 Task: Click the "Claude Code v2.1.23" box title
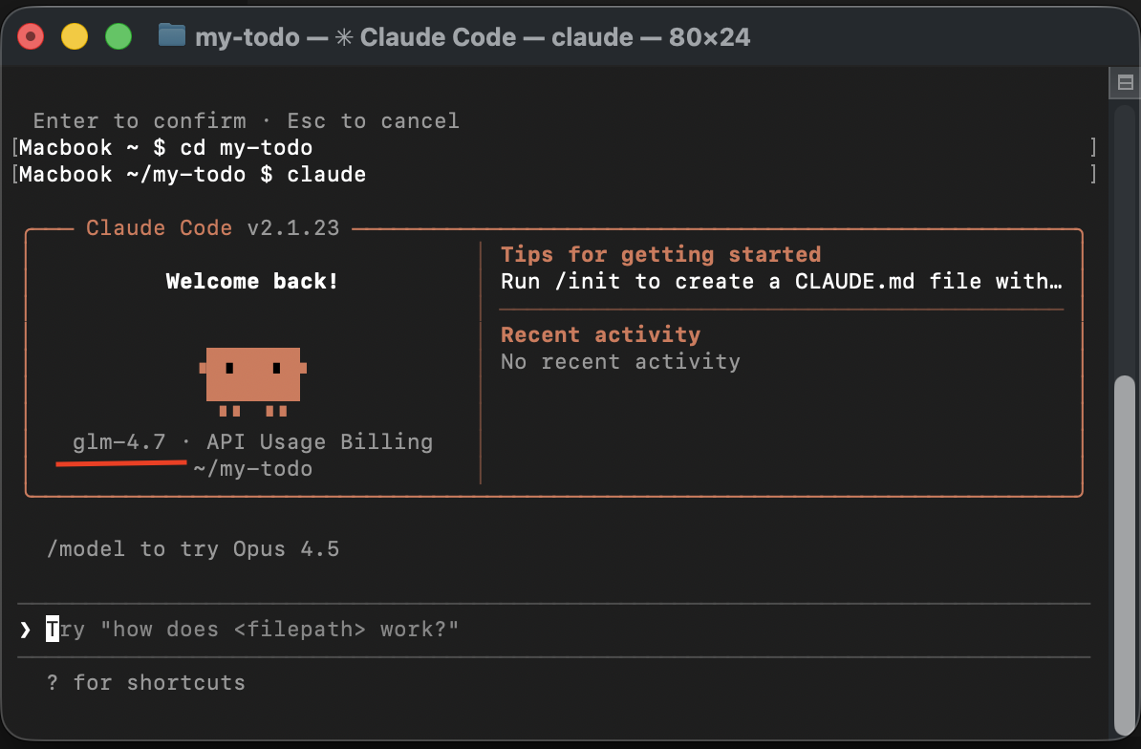coord(212,228)
